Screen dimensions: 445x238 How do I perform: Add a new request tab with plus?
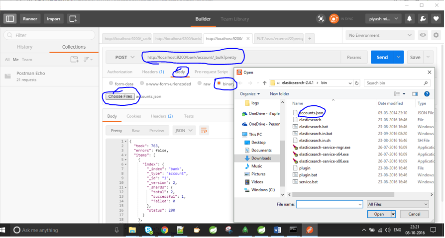310,39
